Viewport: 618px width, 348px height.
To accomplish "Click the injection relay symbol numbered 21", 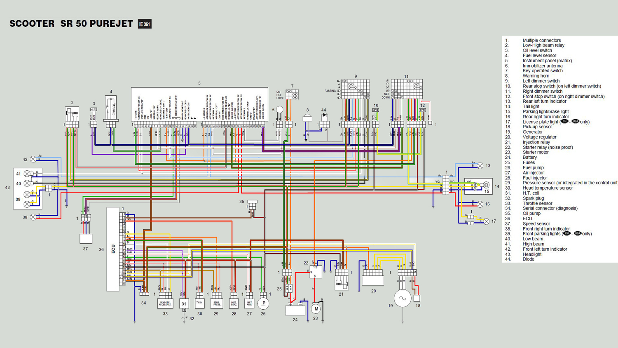I will point(341,283).
